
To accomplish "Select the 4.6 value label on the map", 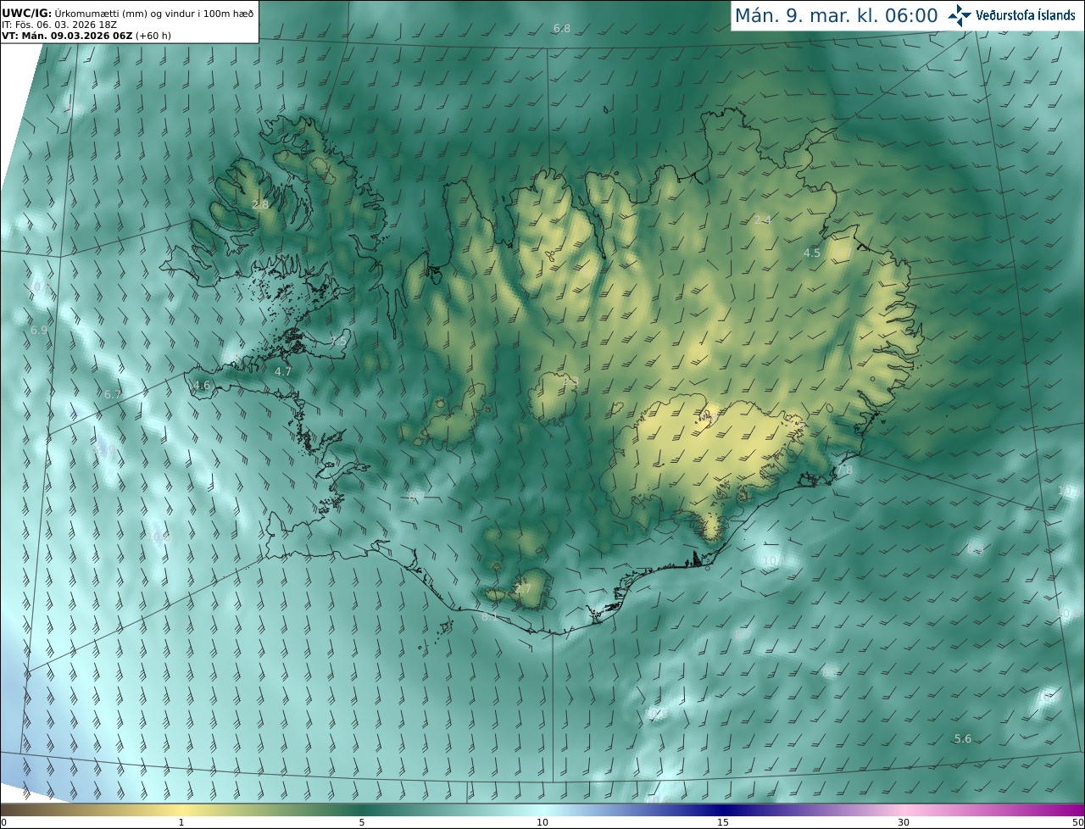I will [x=202, y=385].
